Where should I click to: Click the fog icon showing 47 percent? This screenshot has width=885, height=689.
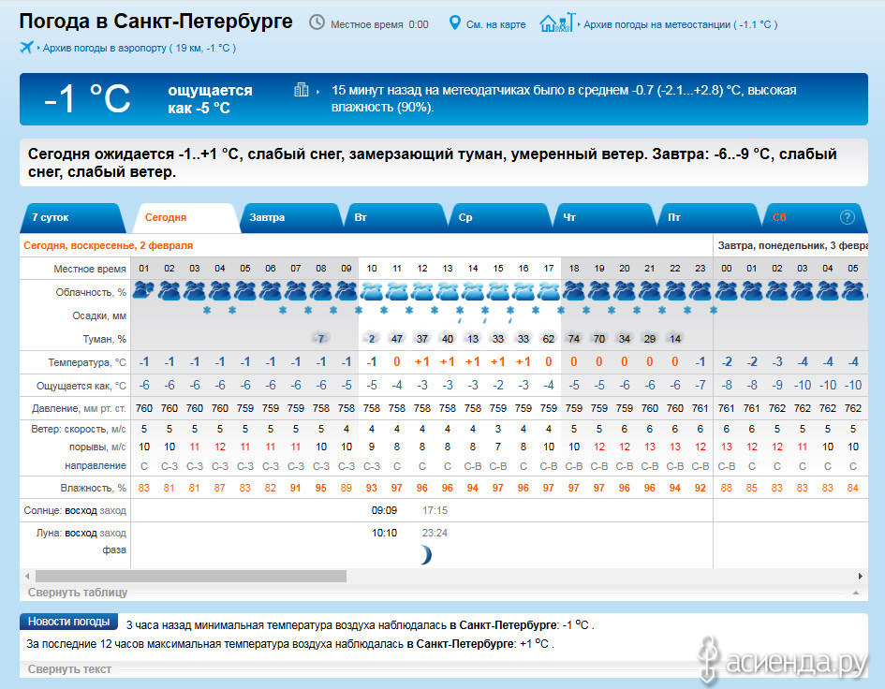[x=397, y=339]
